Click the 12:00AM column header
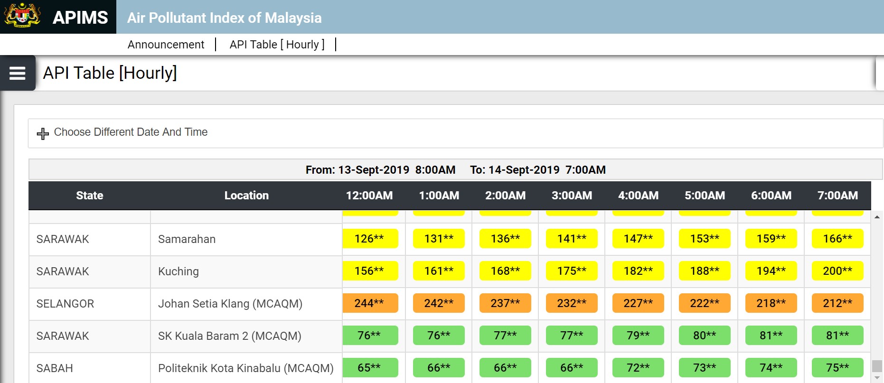Viewport: 884px width, 383px height. click(x=369, y=196)
